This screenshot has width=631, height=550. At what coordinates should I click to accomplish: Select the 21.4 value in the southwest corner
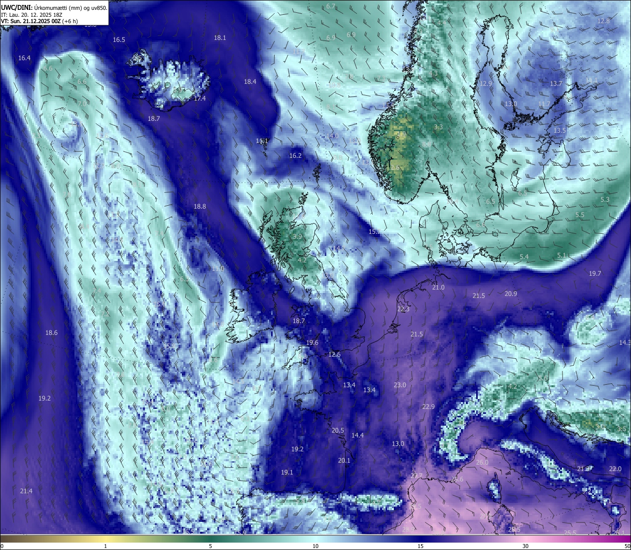point(26,491)
